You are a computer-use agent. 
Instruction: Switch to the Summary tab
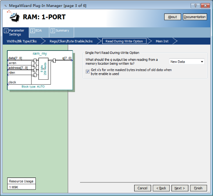click(62, 32)
